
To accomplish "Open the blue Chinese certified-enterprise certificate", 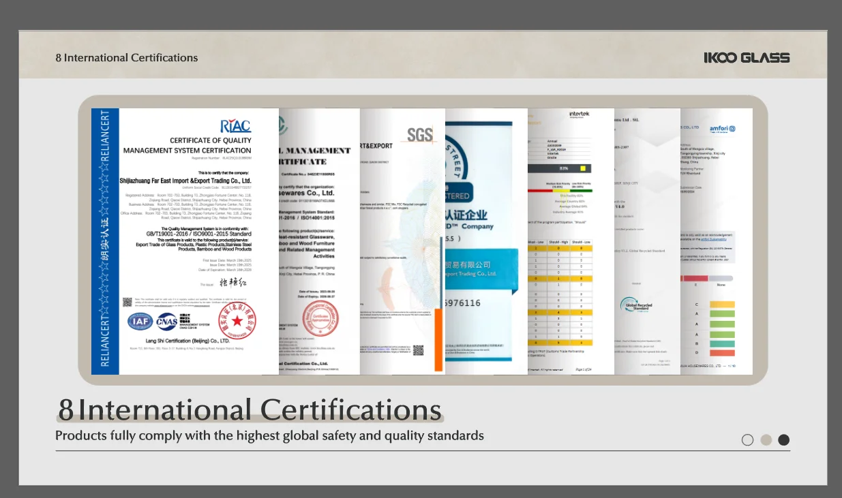I will tap(486, 241).
